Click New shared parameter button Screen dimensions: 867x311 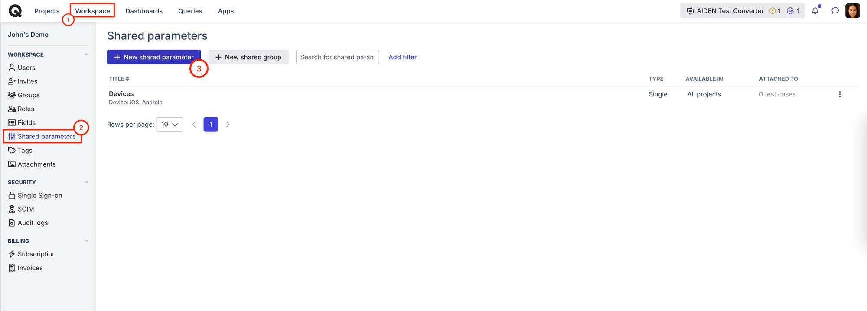pyautogui.click(x=154, y=57)
